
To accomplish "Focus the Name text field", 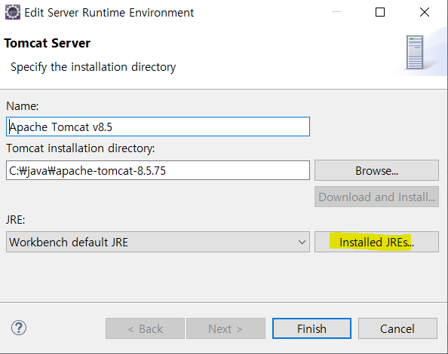I will 158,127.
